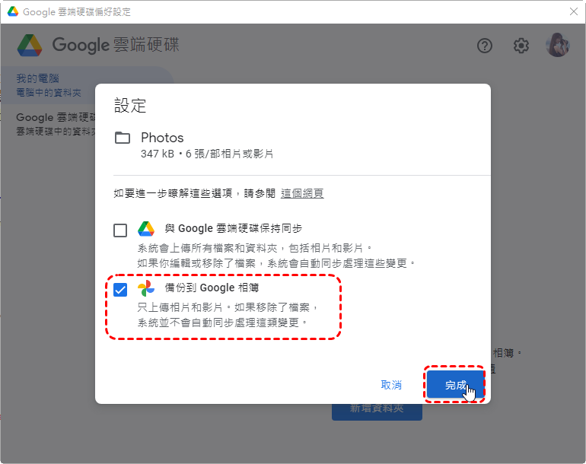The height and width of the screenshot is (464, 586).
Task: Open the 這個網頁 link
Action: 302,193
